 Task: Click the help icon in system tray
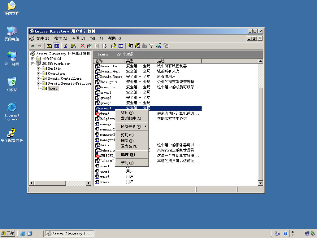tap(285, 234)
